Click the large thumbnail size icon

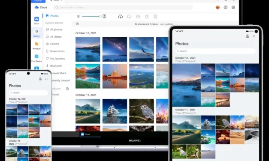pos(104,16)
